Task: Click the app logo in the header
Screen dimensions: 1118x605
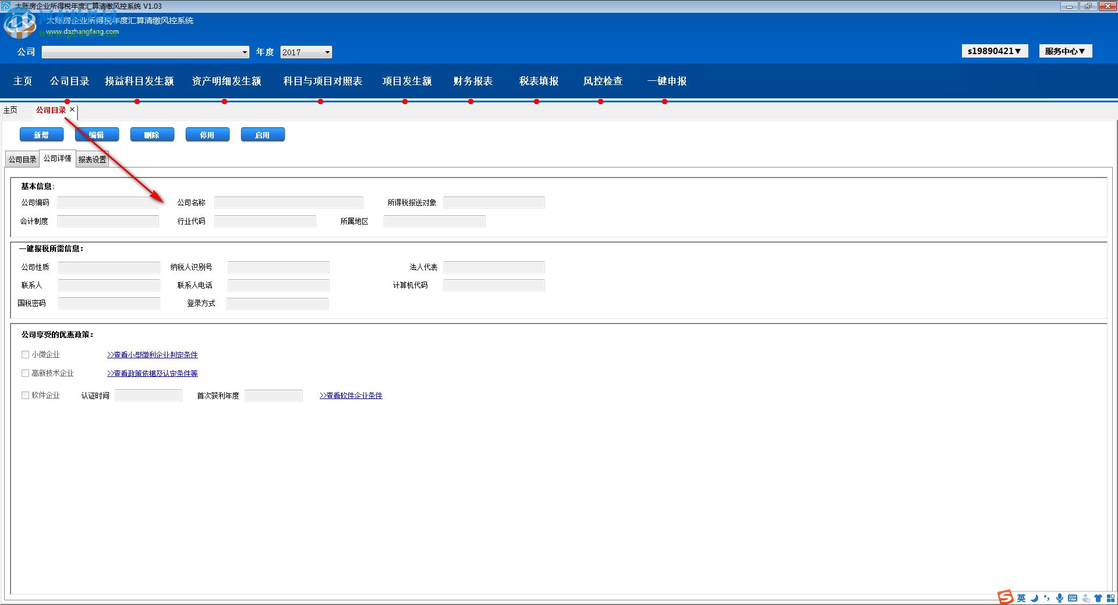Action: pyautogui.click(x=20, y=26)
